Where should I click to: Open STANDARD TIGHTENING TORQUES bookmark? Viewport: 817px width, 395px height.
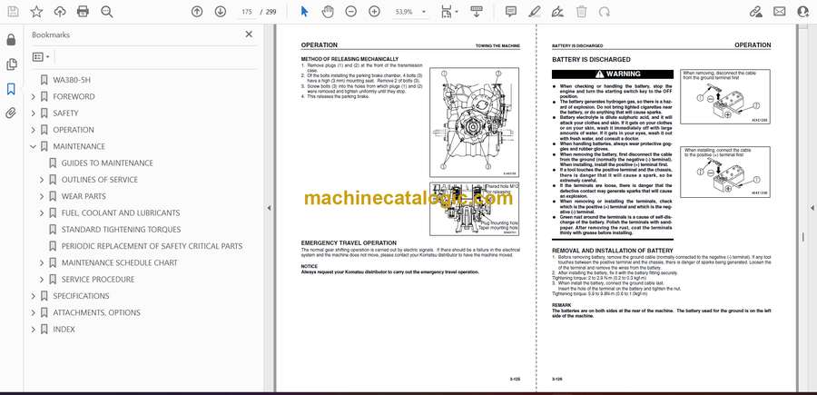pyautogui.click(x=121, y=230)
